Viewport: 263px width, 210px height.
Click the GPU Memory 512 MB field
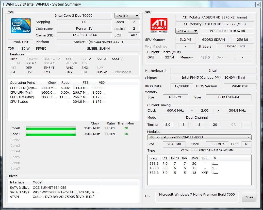tap(186, 40)
